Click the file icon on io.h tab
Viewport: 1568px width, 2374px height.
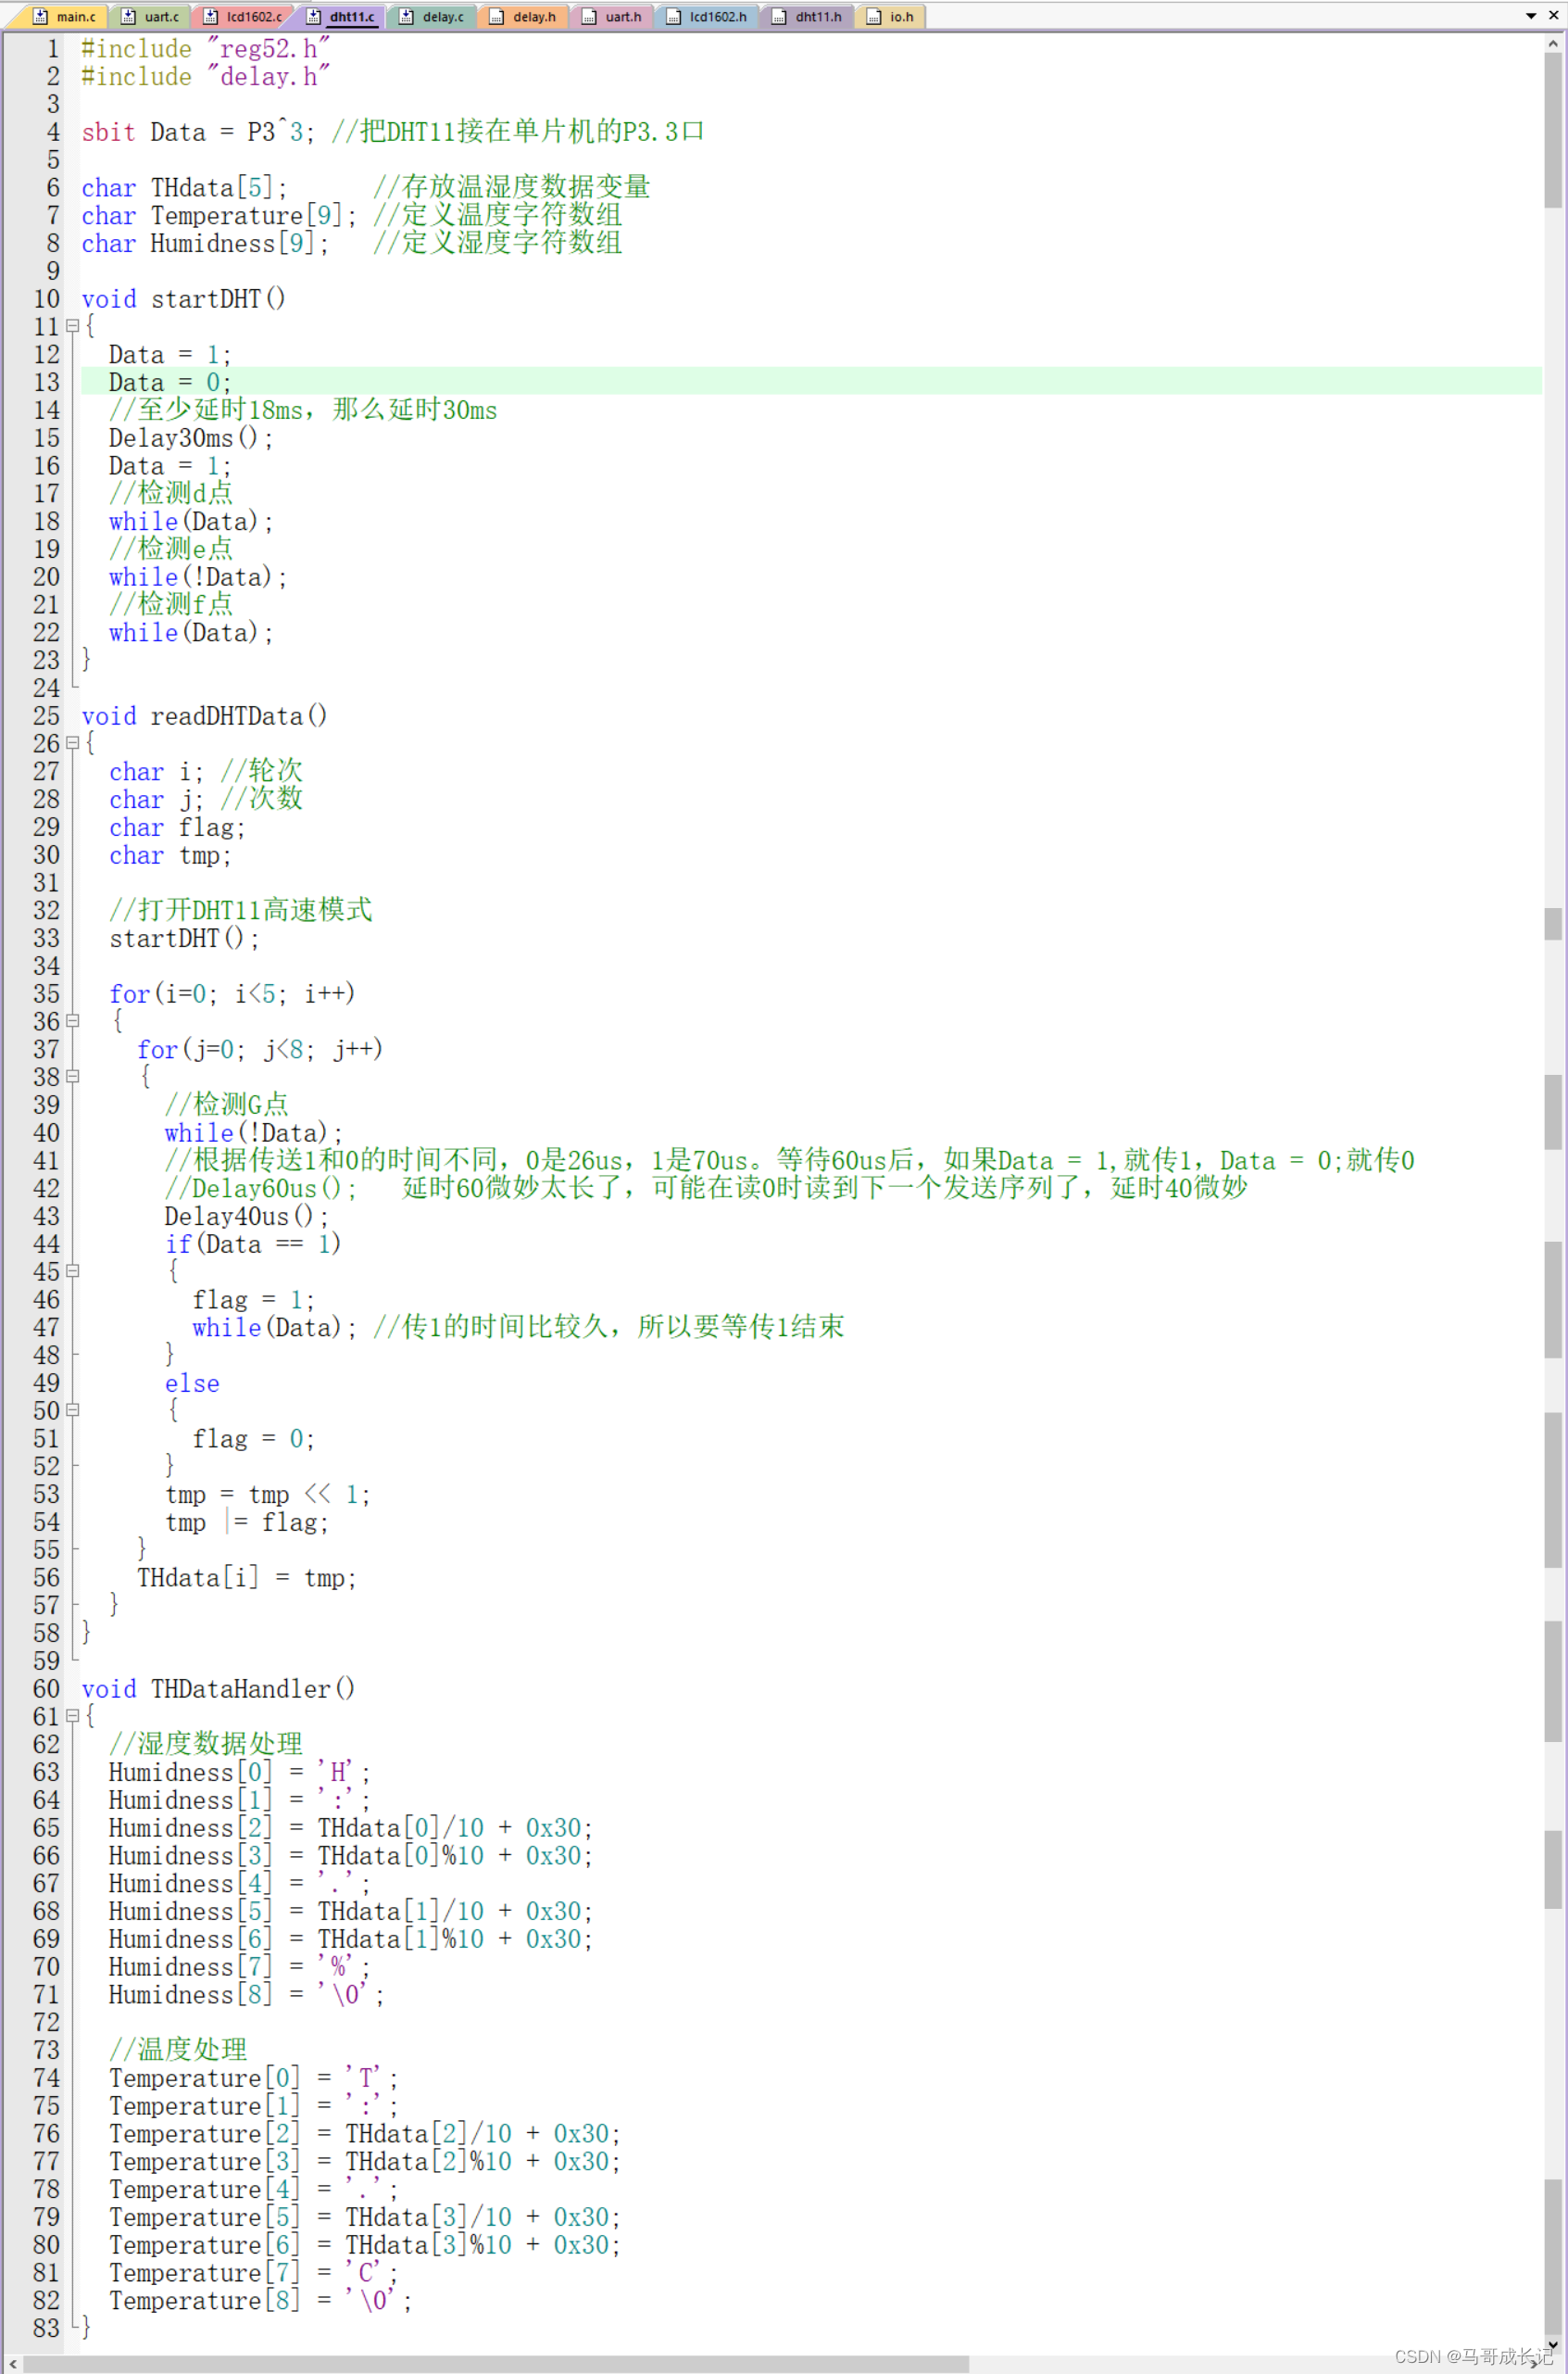[873, 16]
